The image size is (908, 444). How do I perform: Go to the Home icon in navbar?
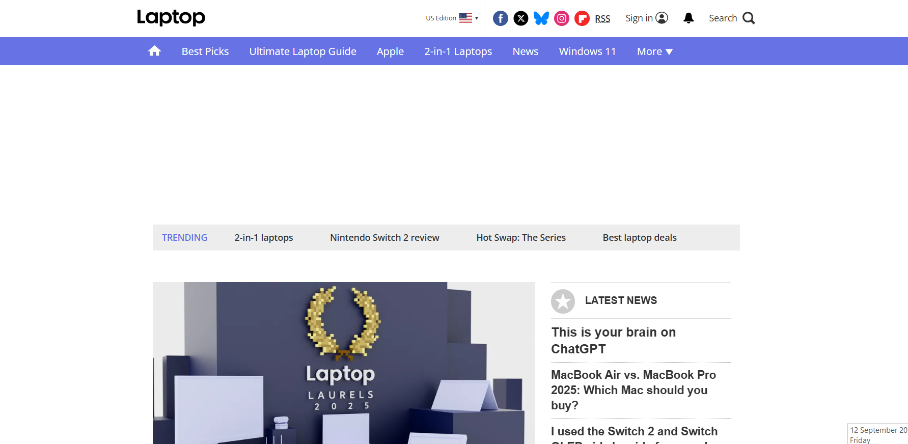(154, 51)
